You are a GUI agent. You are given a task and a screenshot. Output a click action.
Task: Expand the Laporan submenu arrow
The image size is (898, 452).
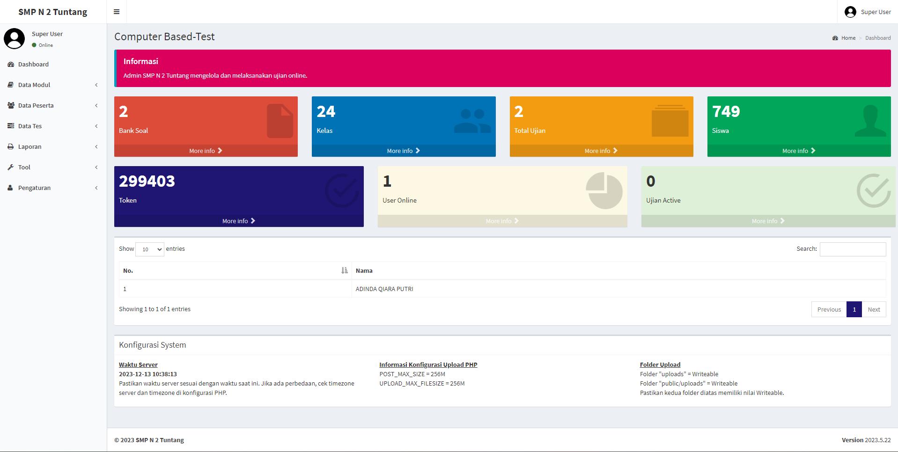point(96,146)
